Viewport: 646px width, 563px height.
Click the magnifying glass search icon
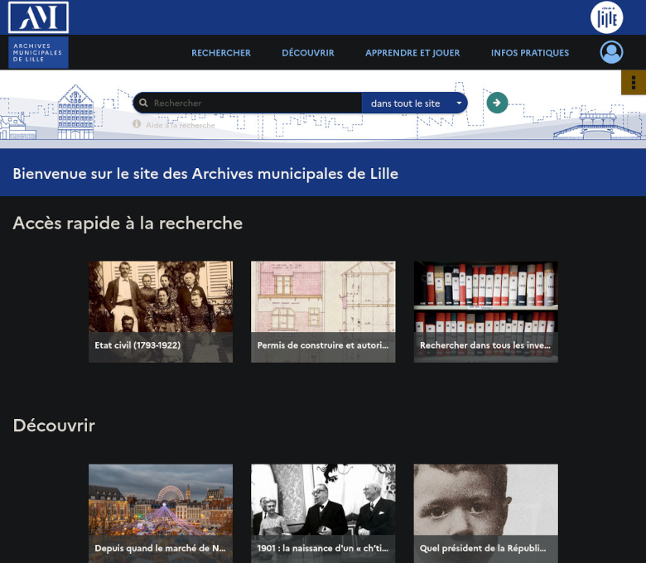[143, 103]
